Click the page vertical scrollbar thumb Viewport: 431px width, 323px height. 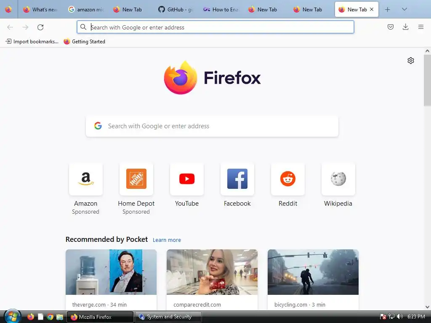[427, 80]
